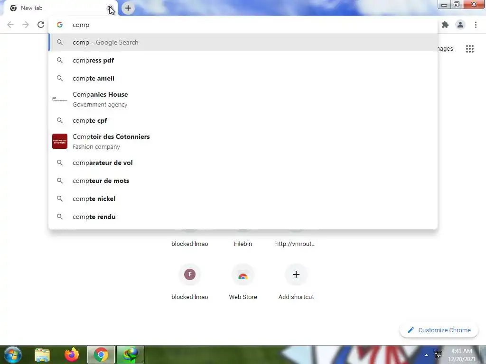The height and width of the screenshot is (364, 486).
Task: Select the 'compte nickel' suggestion
Action: 243,199
